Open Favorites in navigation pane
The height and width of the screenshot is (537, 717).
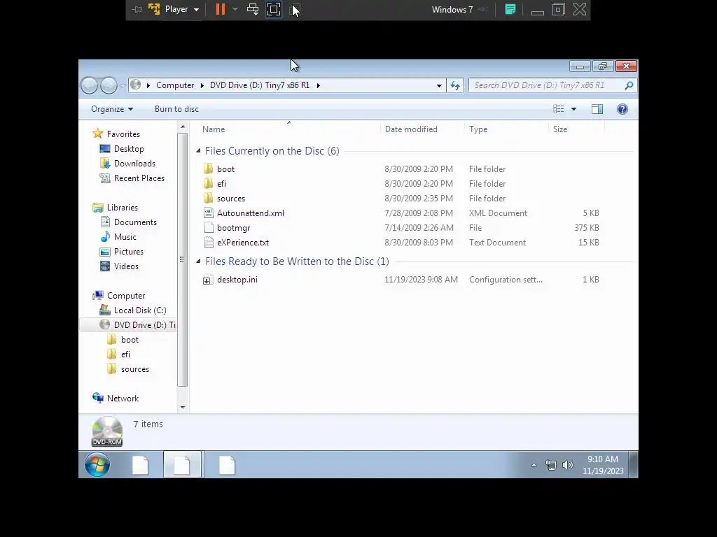pos(123,134)
